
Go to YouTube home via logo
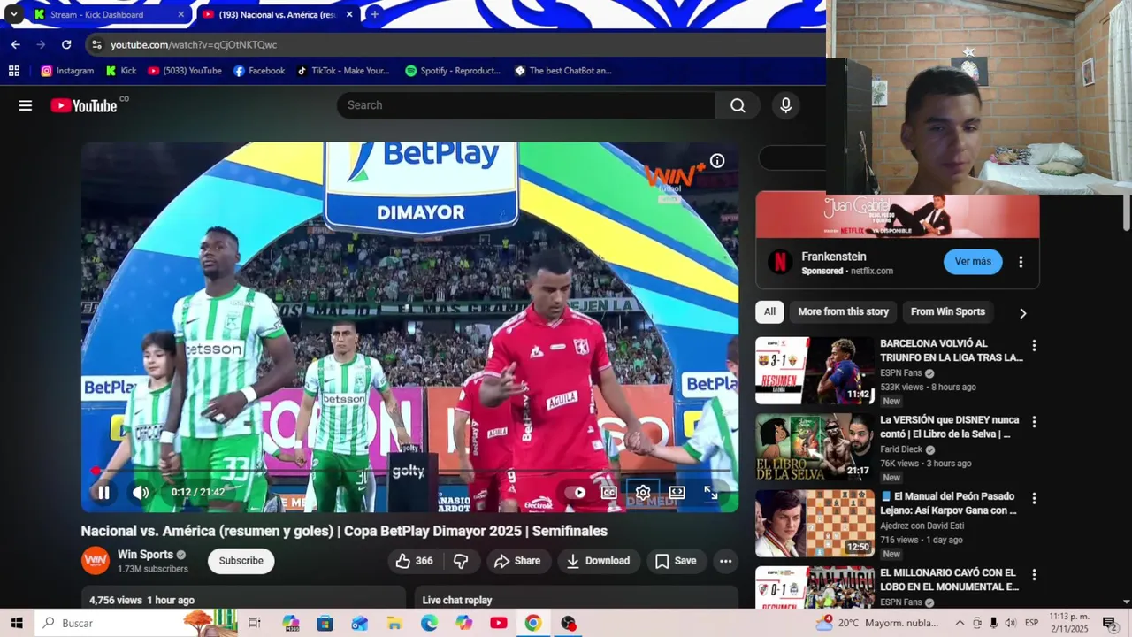pos(84,105)
